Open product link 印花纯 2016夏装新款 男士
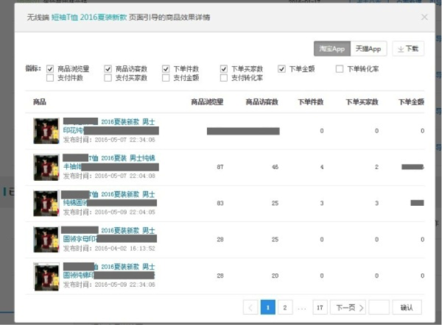This screenshot has height=325, width=442. (110, 126)
